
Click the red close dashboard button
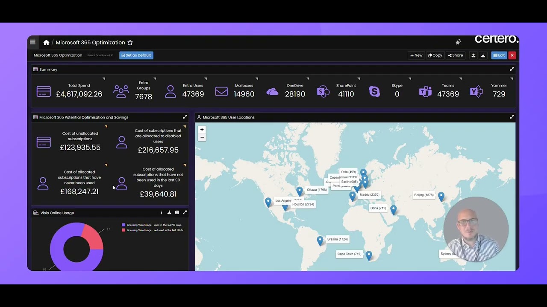click(x=512, y=55)
